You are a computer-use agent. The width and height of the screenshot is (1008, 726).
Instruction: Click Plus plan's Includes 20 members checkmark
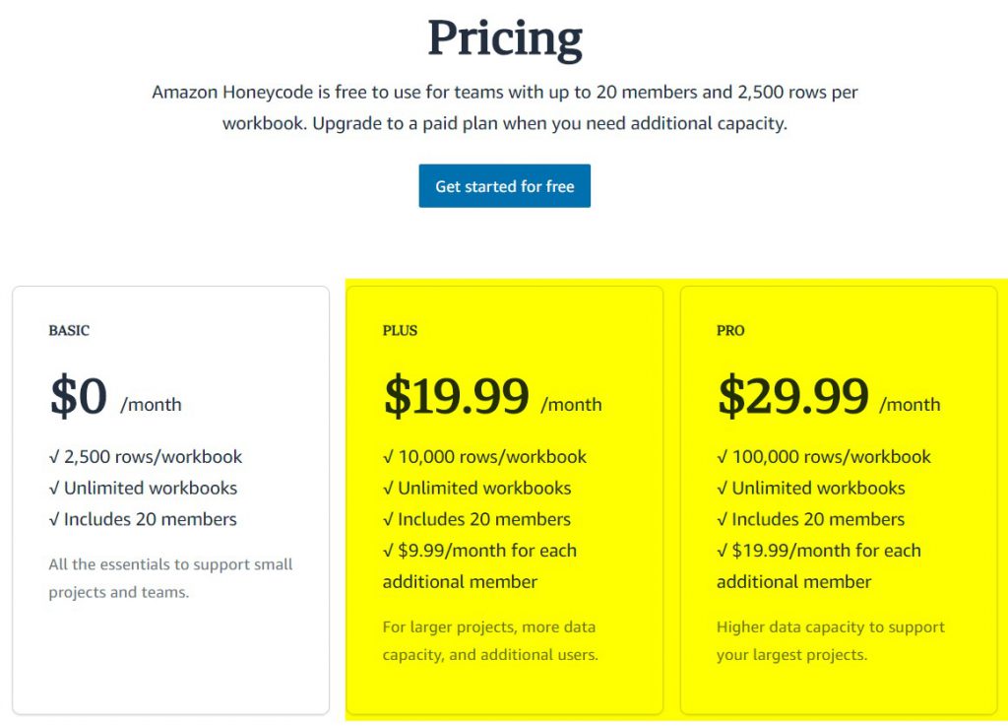388,520
